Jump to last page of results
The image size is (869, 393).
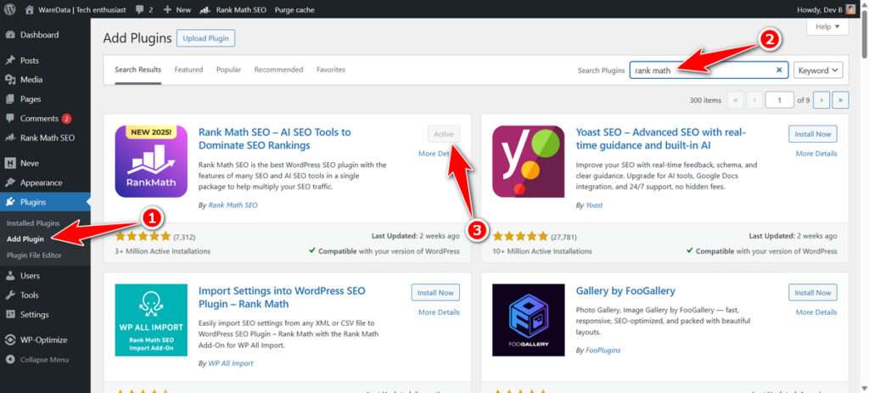[x=840, y=100]
